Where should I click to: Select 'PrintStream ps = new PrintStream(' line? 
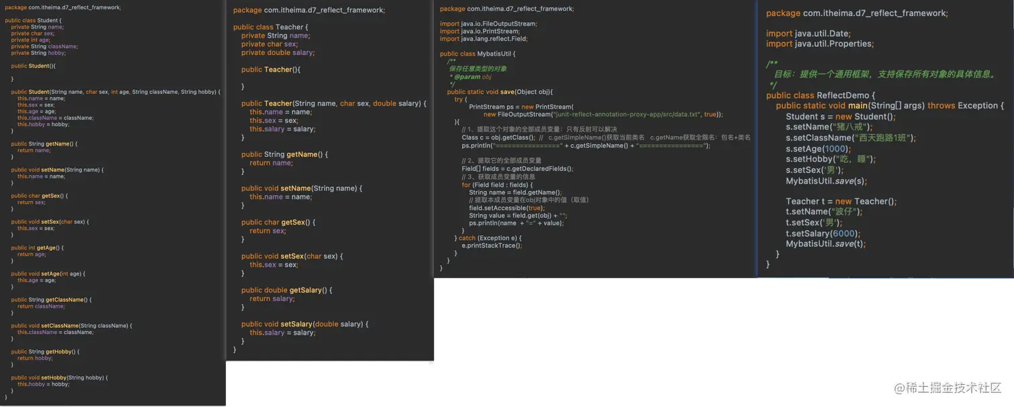point(521,107)
